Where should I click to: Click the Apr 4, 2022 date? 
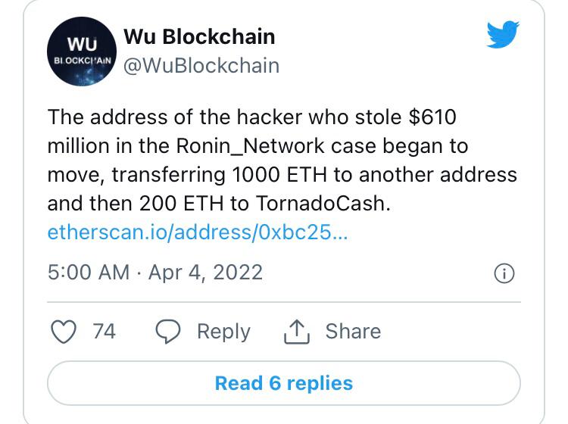(x=205, y=272)
